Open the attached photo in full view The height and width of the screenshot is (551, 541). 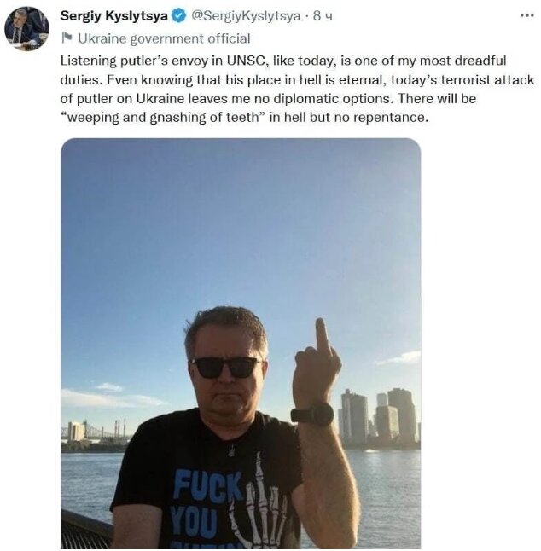[x=241, y=344]
